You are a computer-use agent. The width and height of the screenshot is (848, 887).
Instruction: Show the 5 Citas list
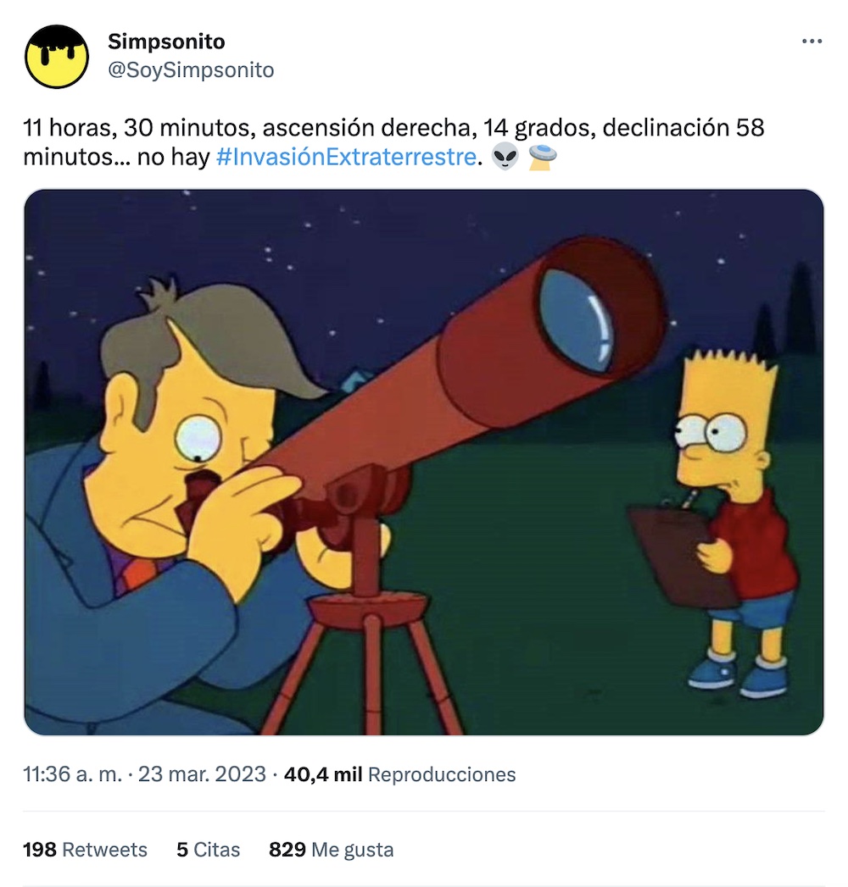[209, 850]
